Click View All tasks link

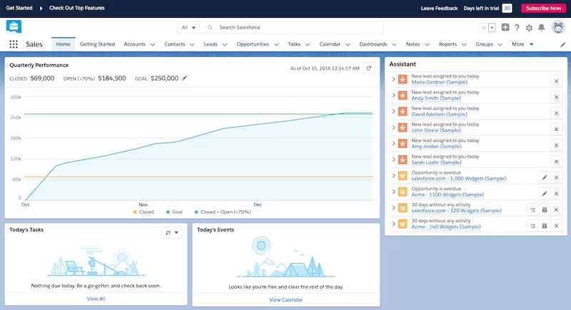[96, 299]
